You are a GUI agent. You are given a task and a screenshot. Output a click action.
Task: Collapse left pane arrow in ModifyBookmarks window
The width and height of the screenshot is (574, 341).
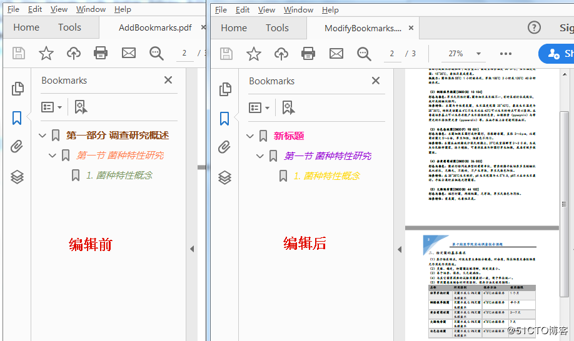(400, 250)
